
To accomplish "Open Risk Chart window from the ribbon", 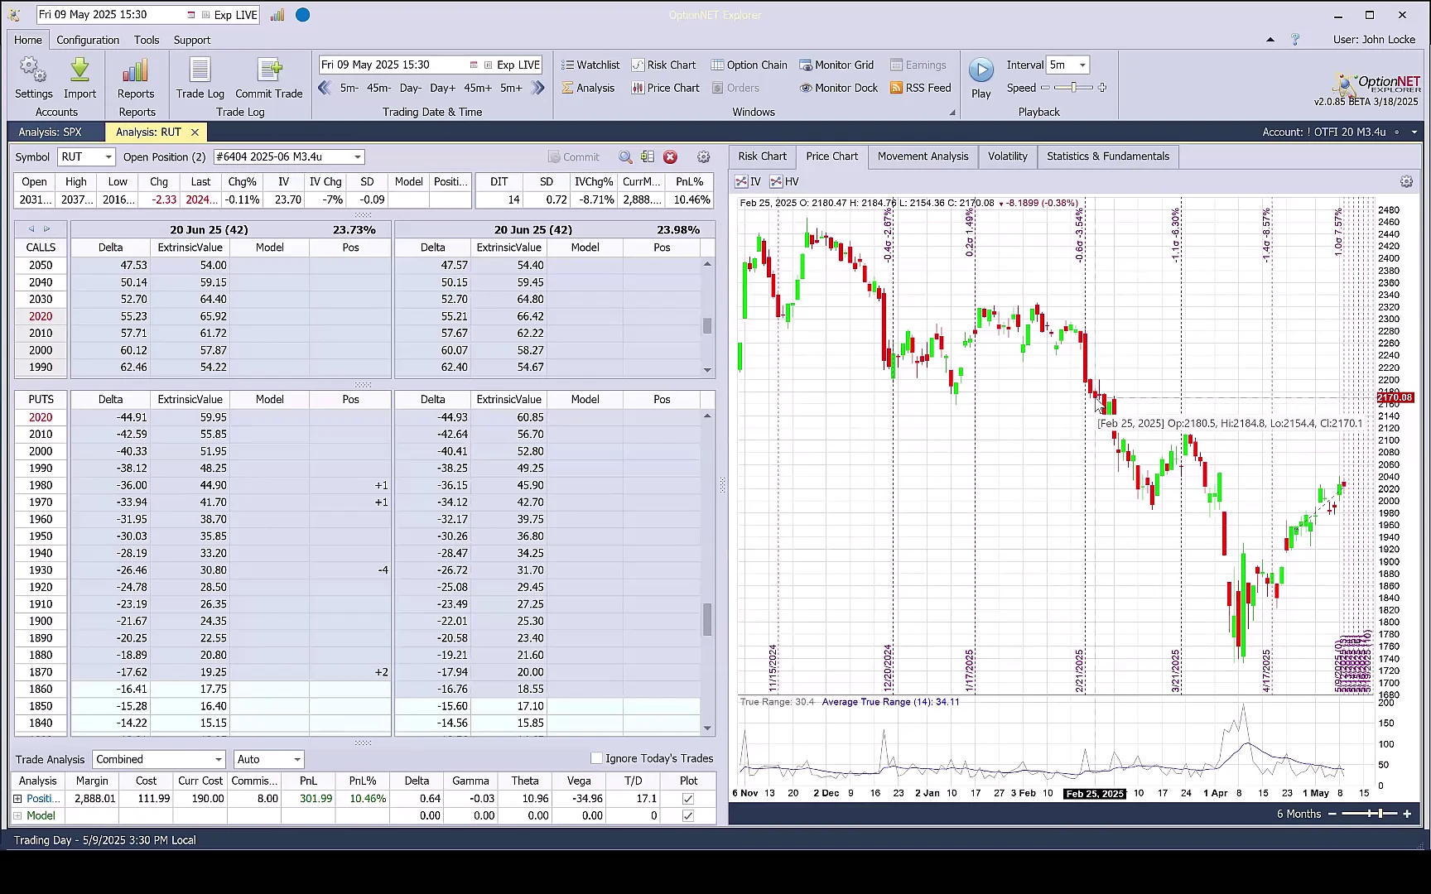I will 663,65.
